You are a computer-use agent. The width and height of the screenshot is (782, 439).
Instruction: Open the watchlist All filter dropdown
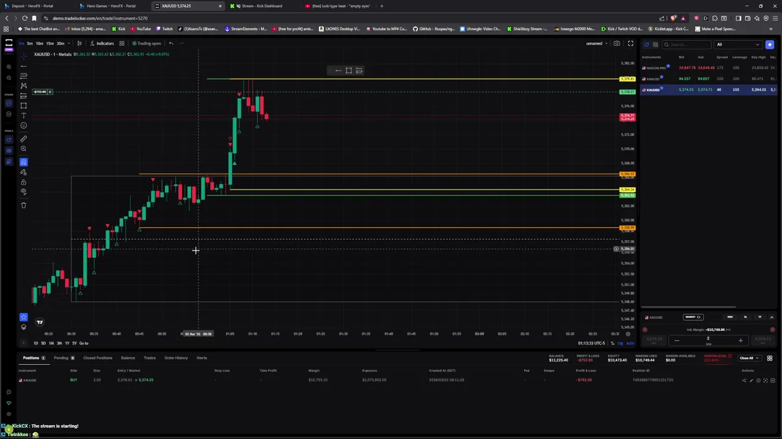[738, 45]
